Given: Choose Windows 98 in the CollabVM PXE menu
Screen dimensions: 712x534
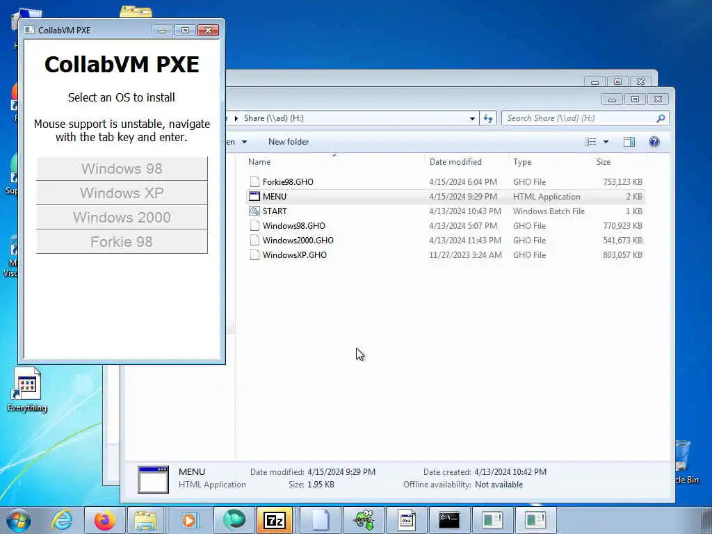Looking at the screenshot, I should click(122, 168).
